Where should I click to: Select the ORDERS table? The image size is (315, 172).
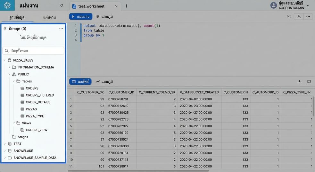click(x=32, y=88)
